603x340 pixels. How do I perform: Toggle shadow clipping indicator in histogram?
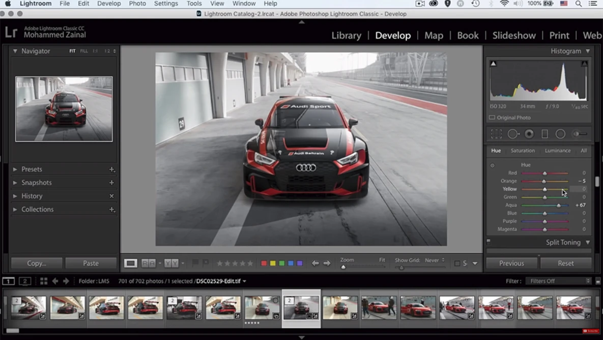[493, 63]
